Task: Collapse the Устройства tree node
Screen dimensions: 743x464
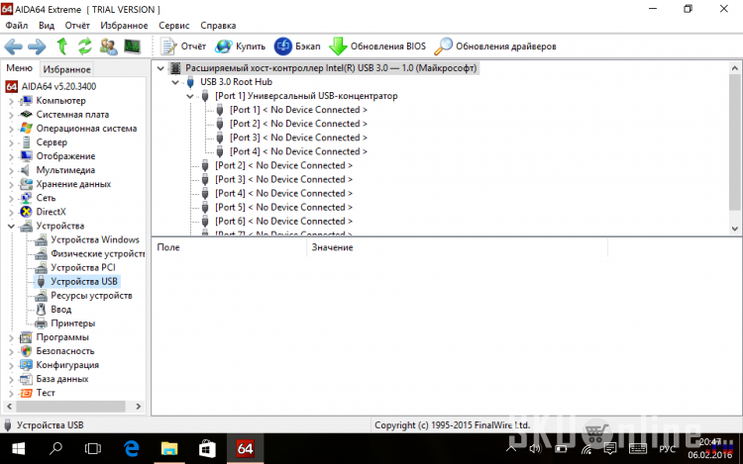Action: tap(11, 227)
